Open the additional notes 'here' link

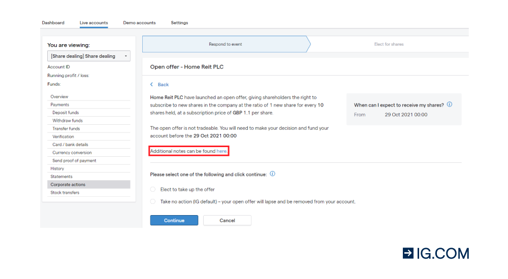pyautogui.click(x=221, y=151)
